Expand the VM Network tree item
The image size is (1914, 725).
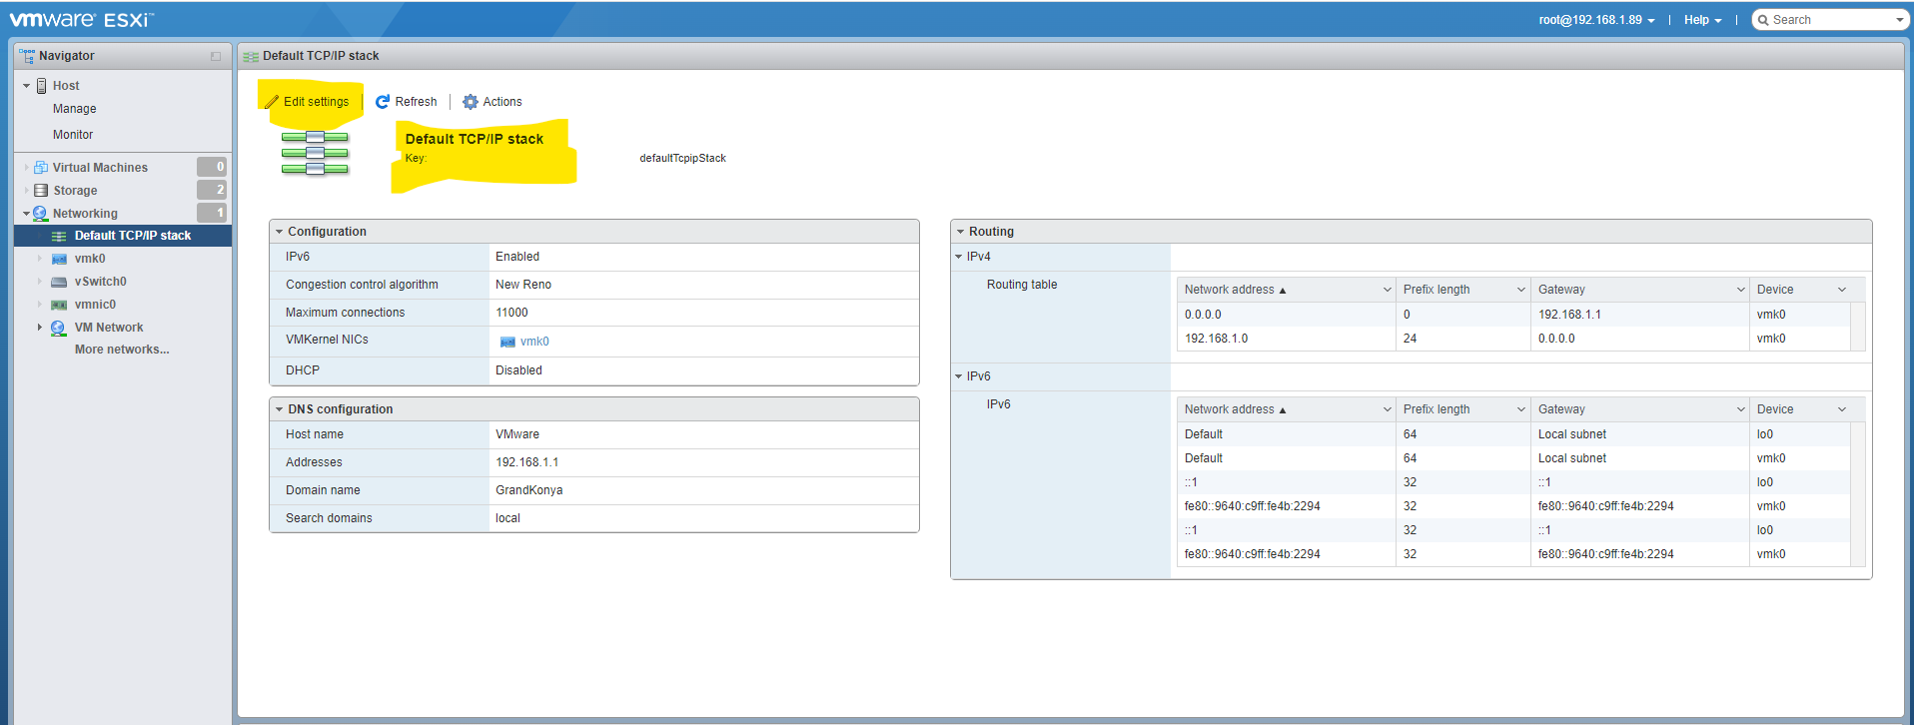tap(40, 328)
